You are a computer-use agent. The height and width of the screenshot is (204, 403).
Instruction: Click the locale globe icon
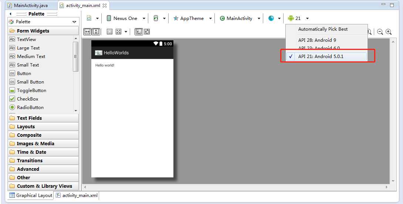(x=271, y=18)
